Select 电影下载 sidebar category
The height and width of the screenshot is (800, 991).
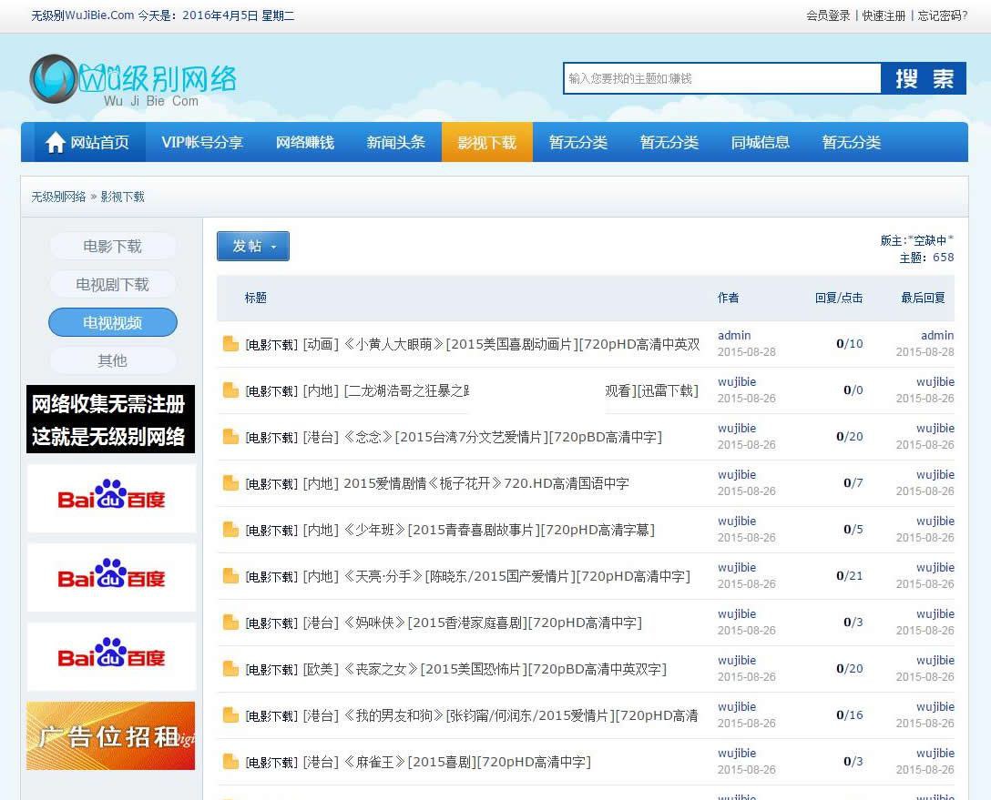pos(113,247)
